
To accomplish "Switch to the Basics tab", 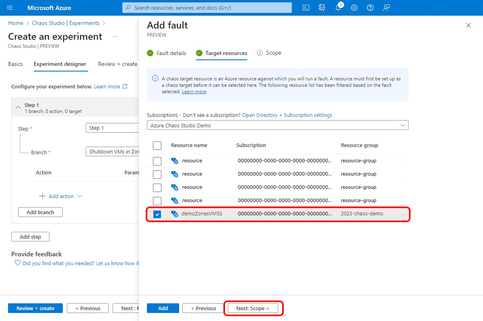I will pos(15,64).
